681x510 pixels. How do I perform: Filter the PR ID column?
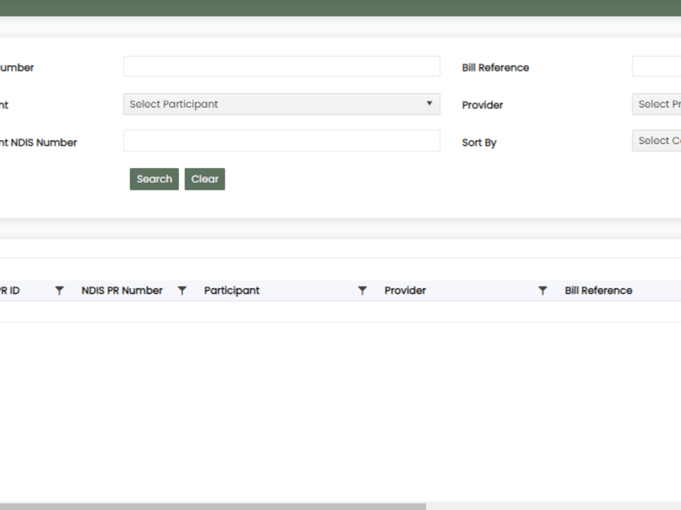(x=59, y=290)
